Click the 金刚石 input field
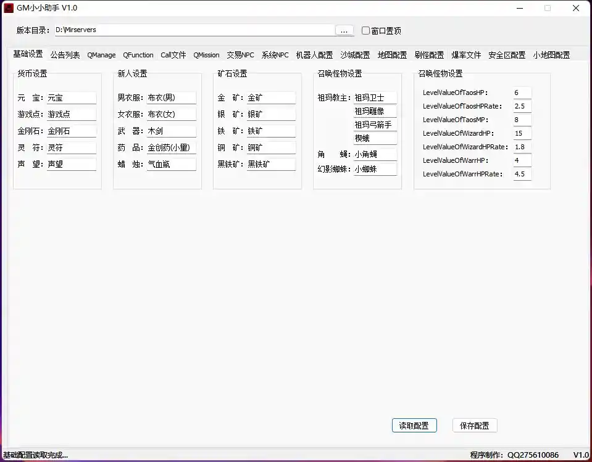 [72, 131]
